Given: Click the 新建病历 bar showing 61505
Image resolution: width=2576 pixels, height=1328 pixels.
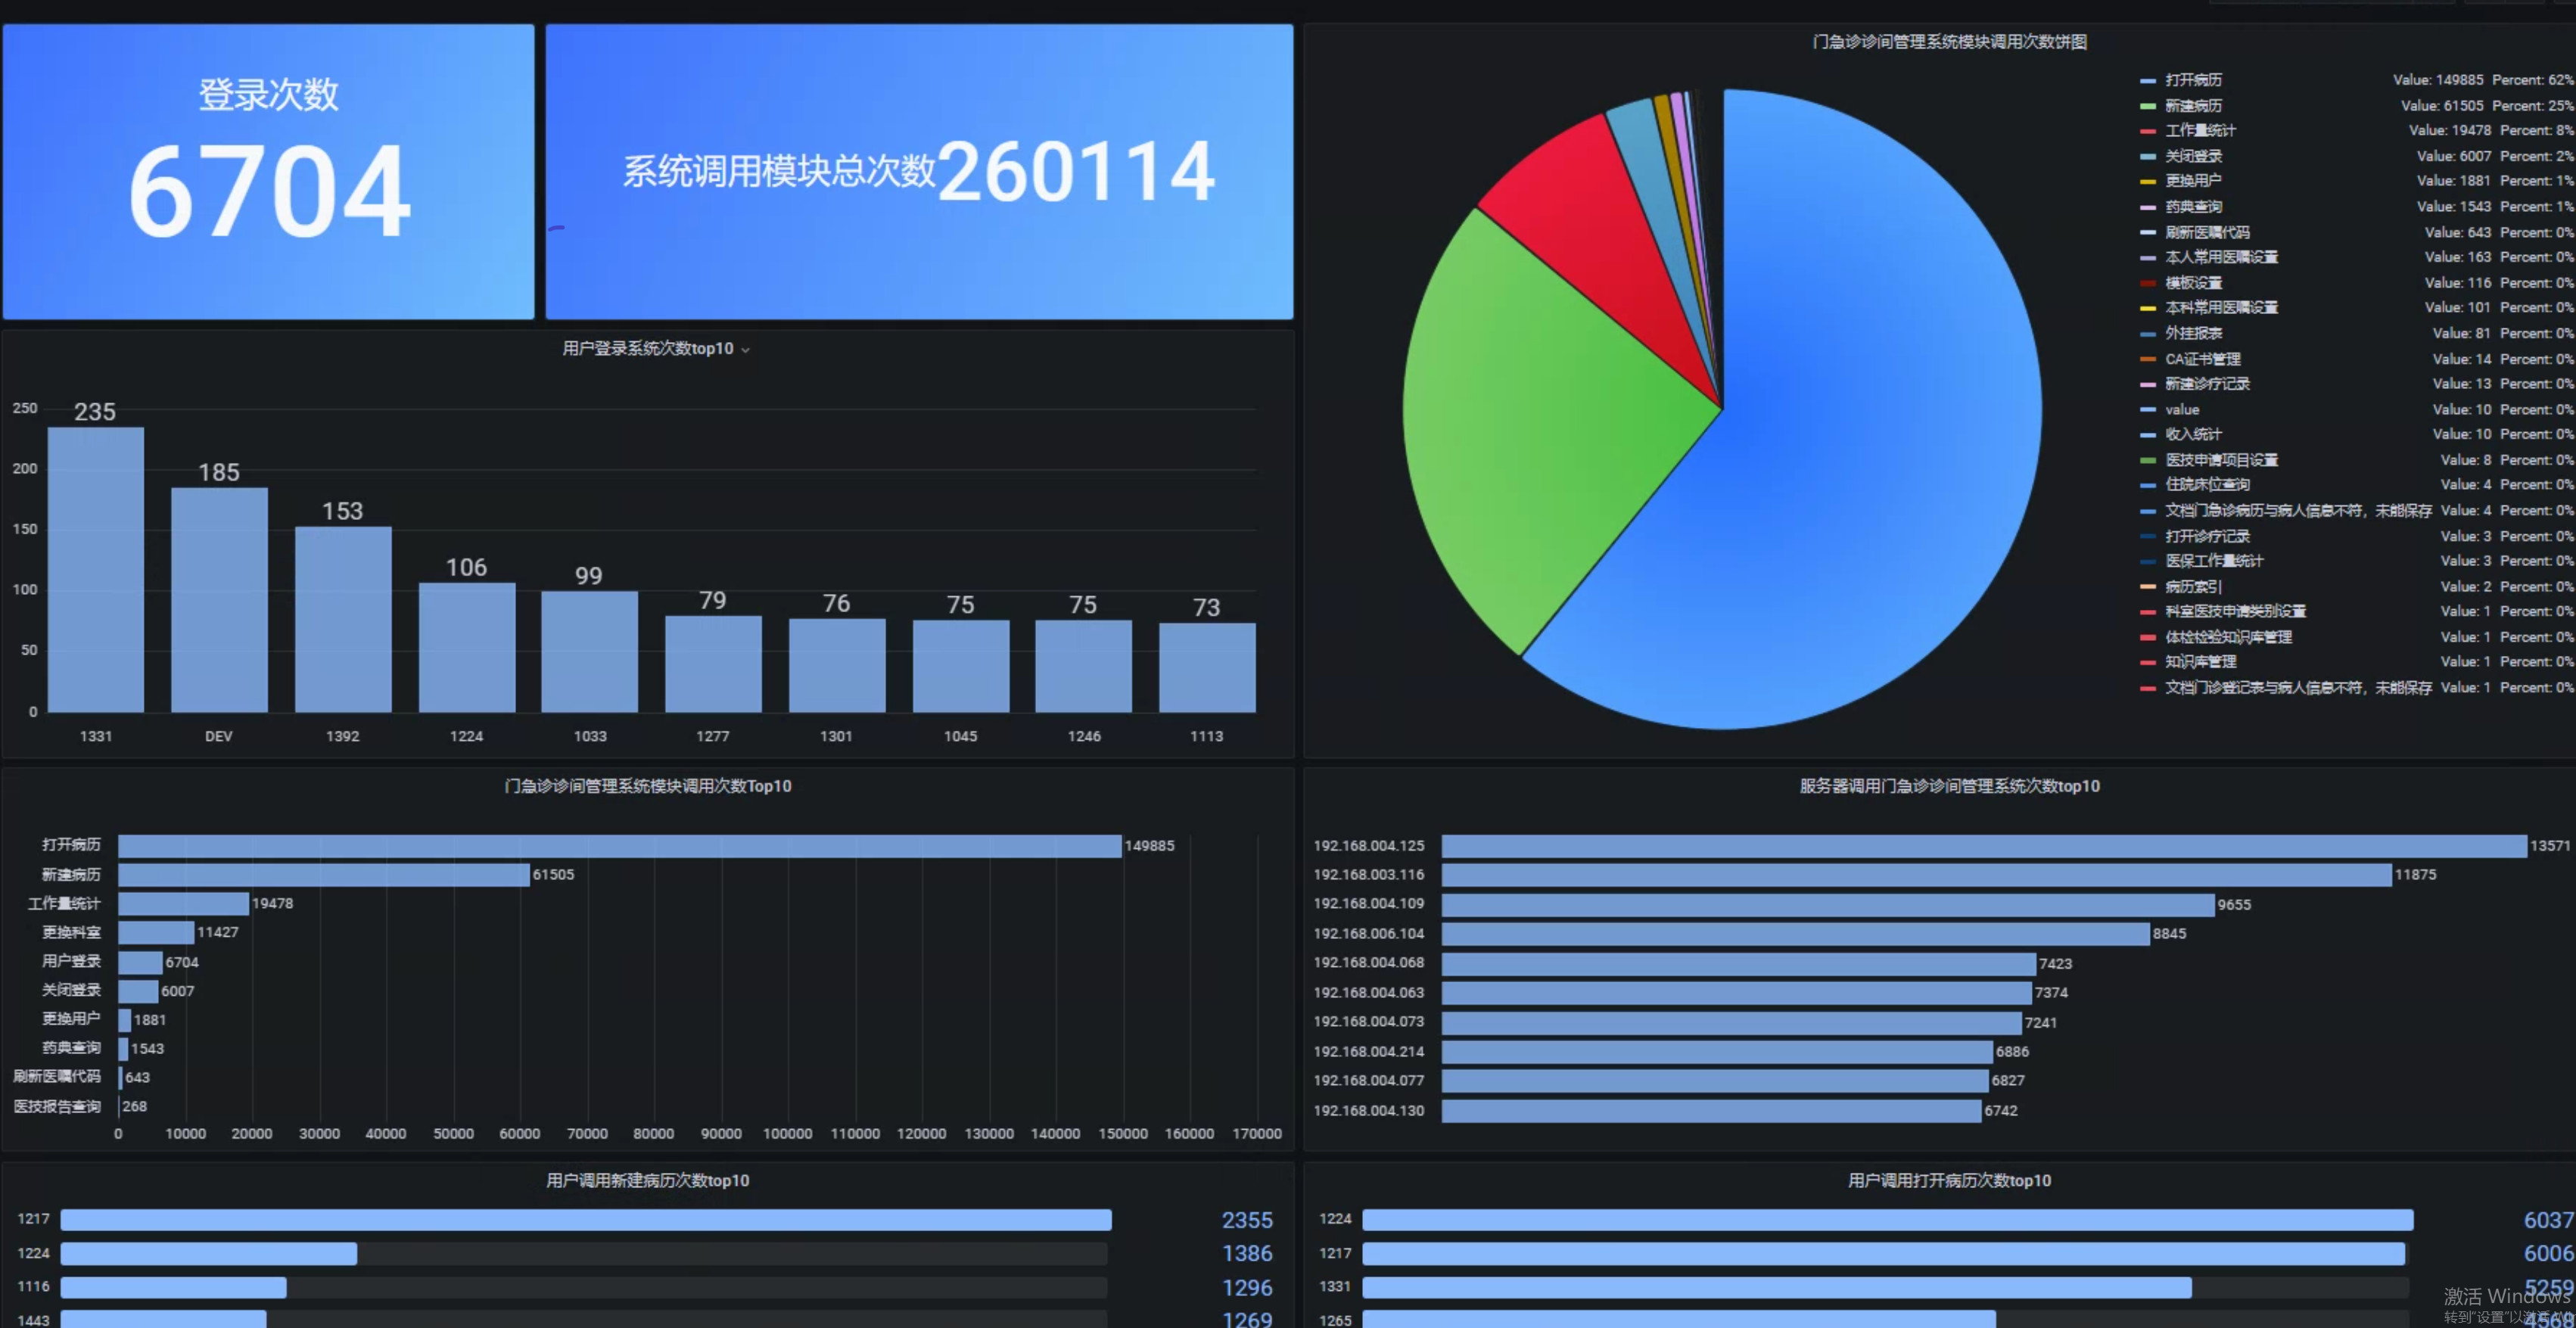Looking at the screenshot, I should pos(324,875).
